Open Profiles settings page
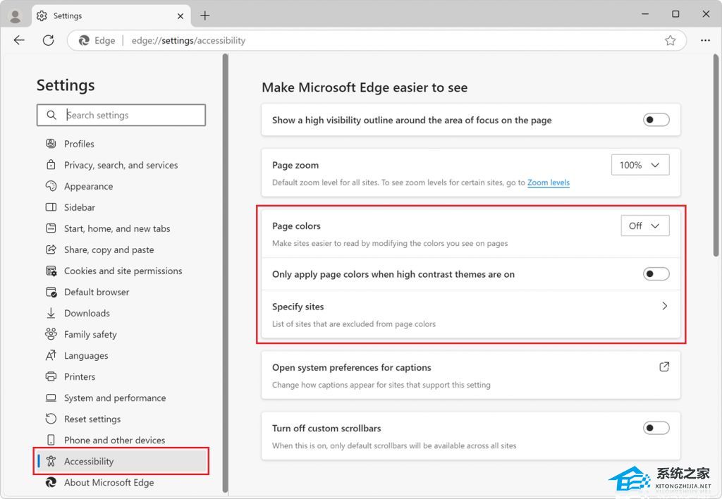722x499 pixels. click(79, 144)
